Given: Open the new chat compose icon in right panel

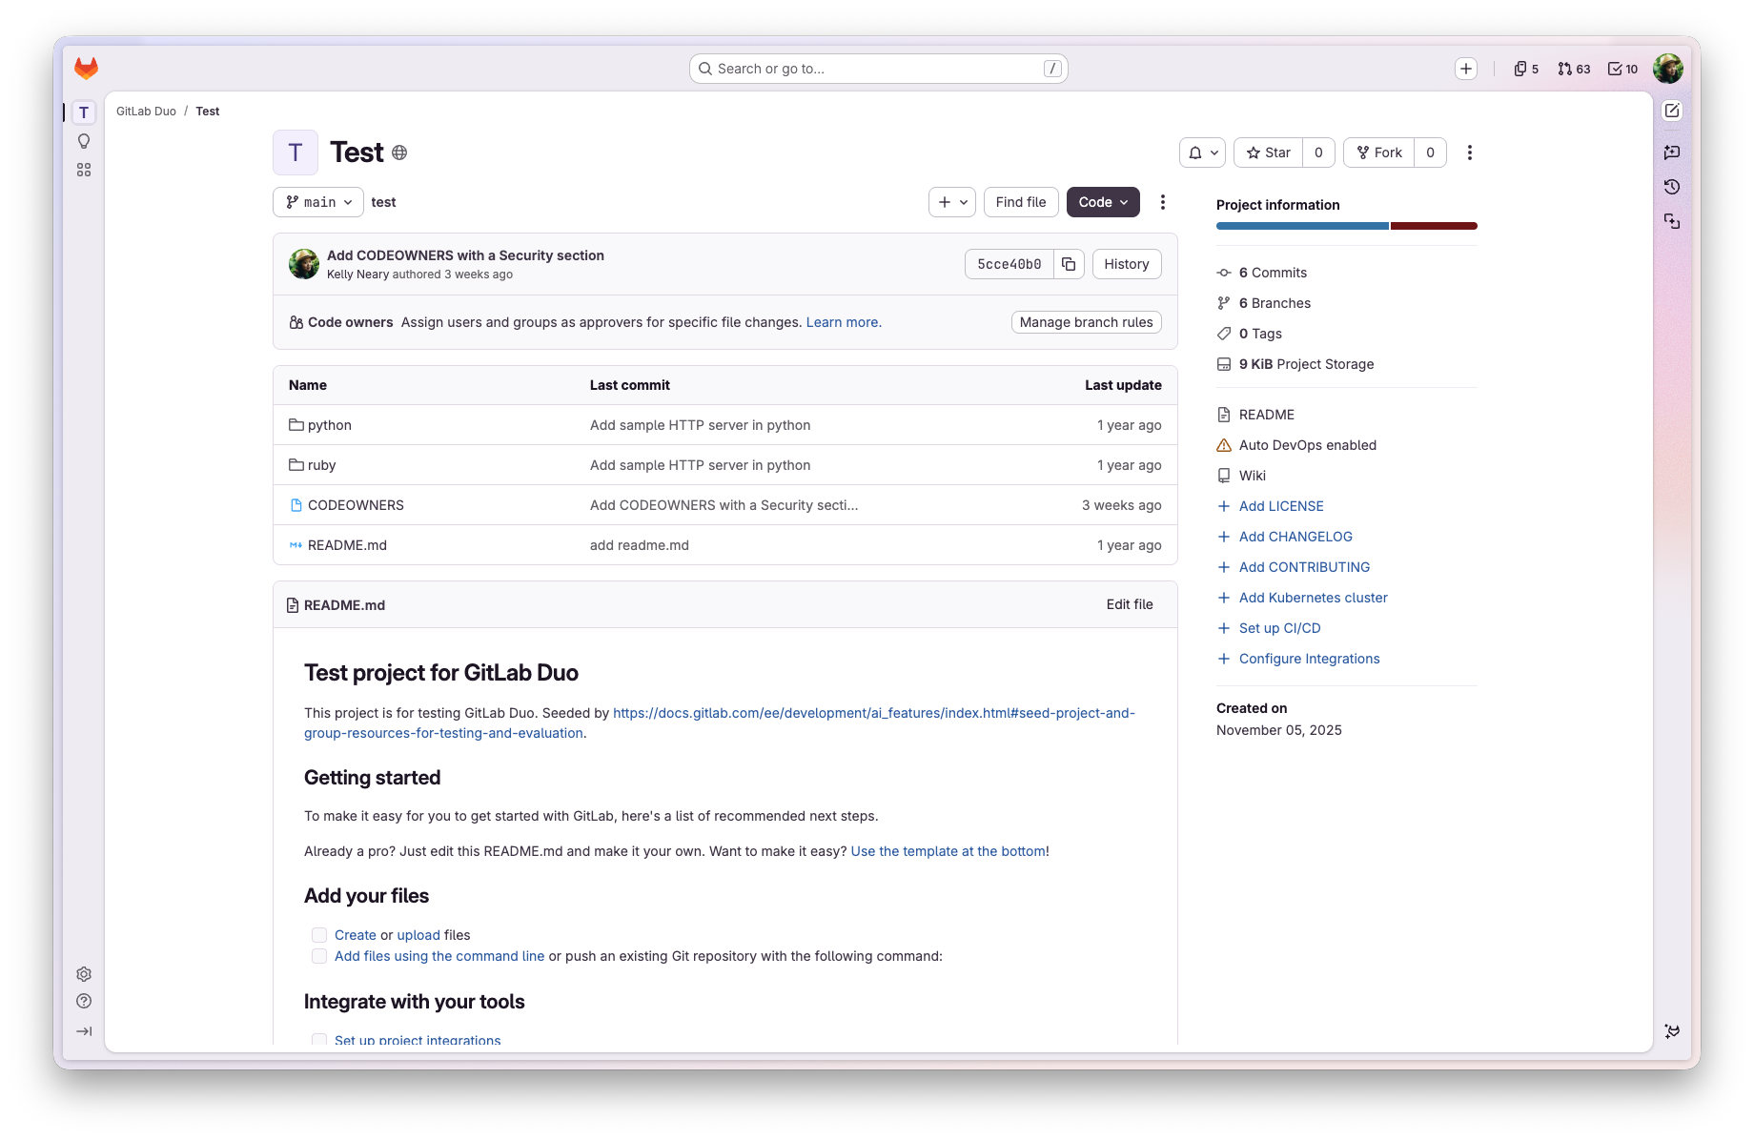Looking at the screenshot, I should click(x=1672, y=111).
